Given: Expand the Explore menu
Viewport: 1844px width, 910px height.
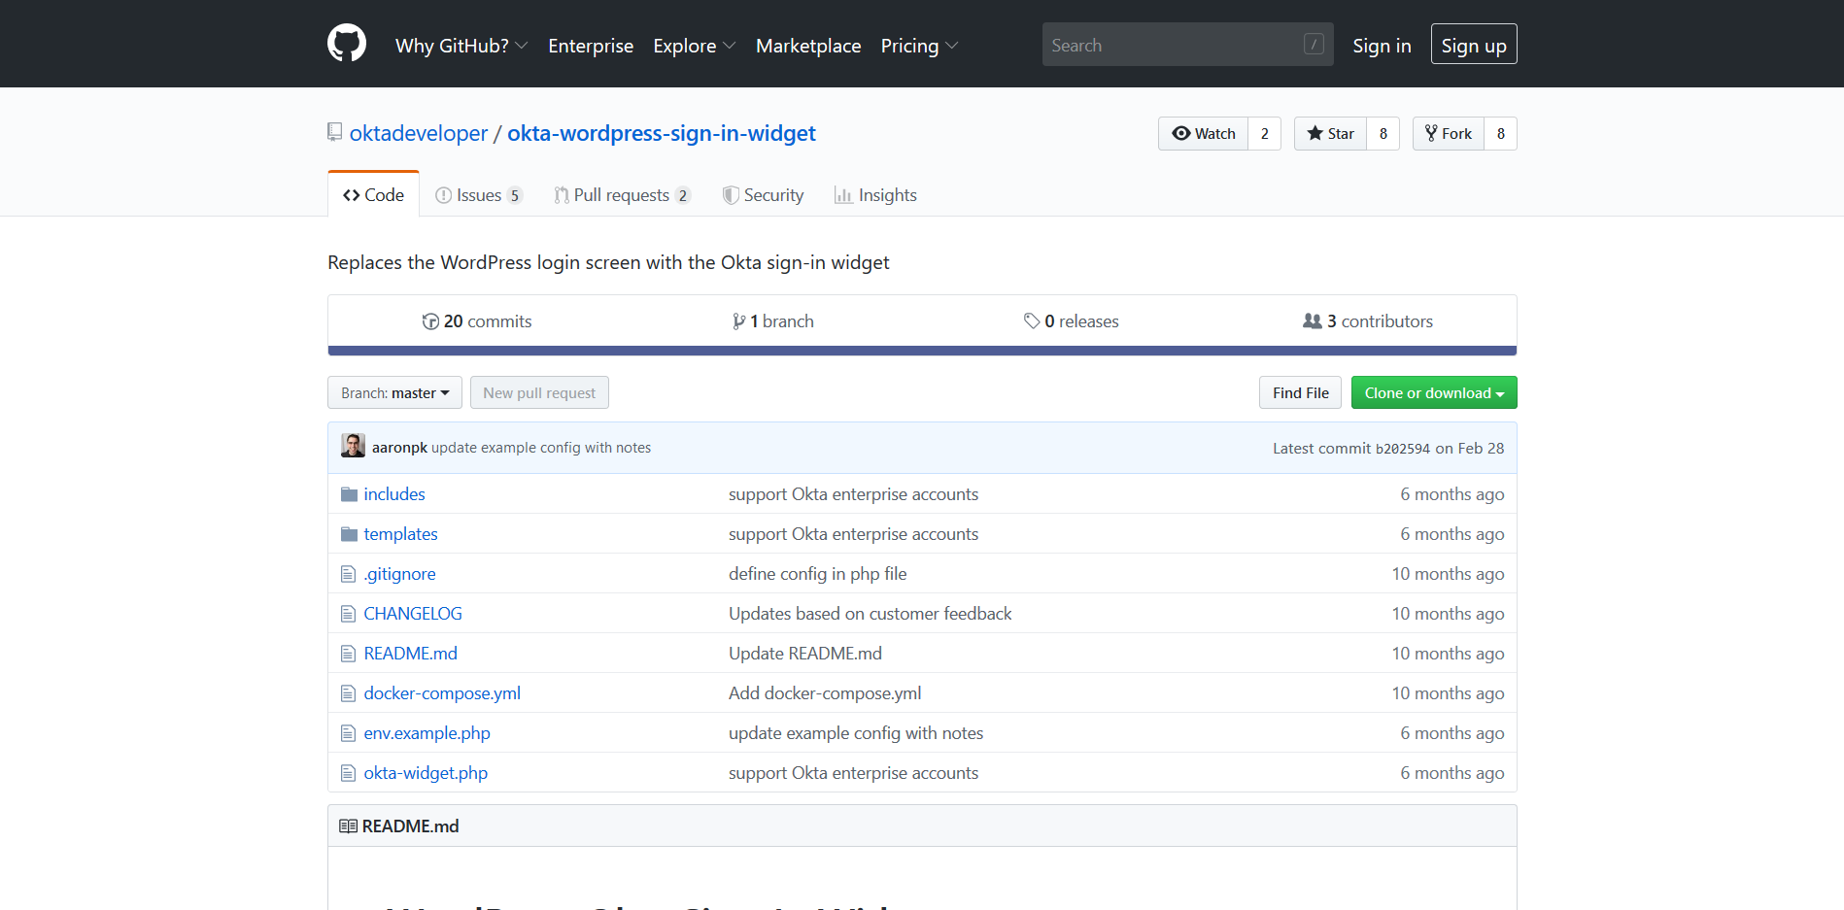Looking at the screenshot, I should 695,46.
